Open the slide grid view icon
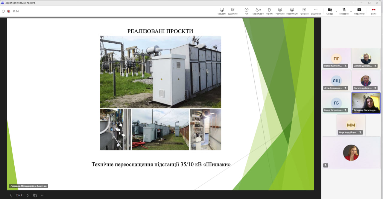383x199 pixels. (x=35, y=195)
